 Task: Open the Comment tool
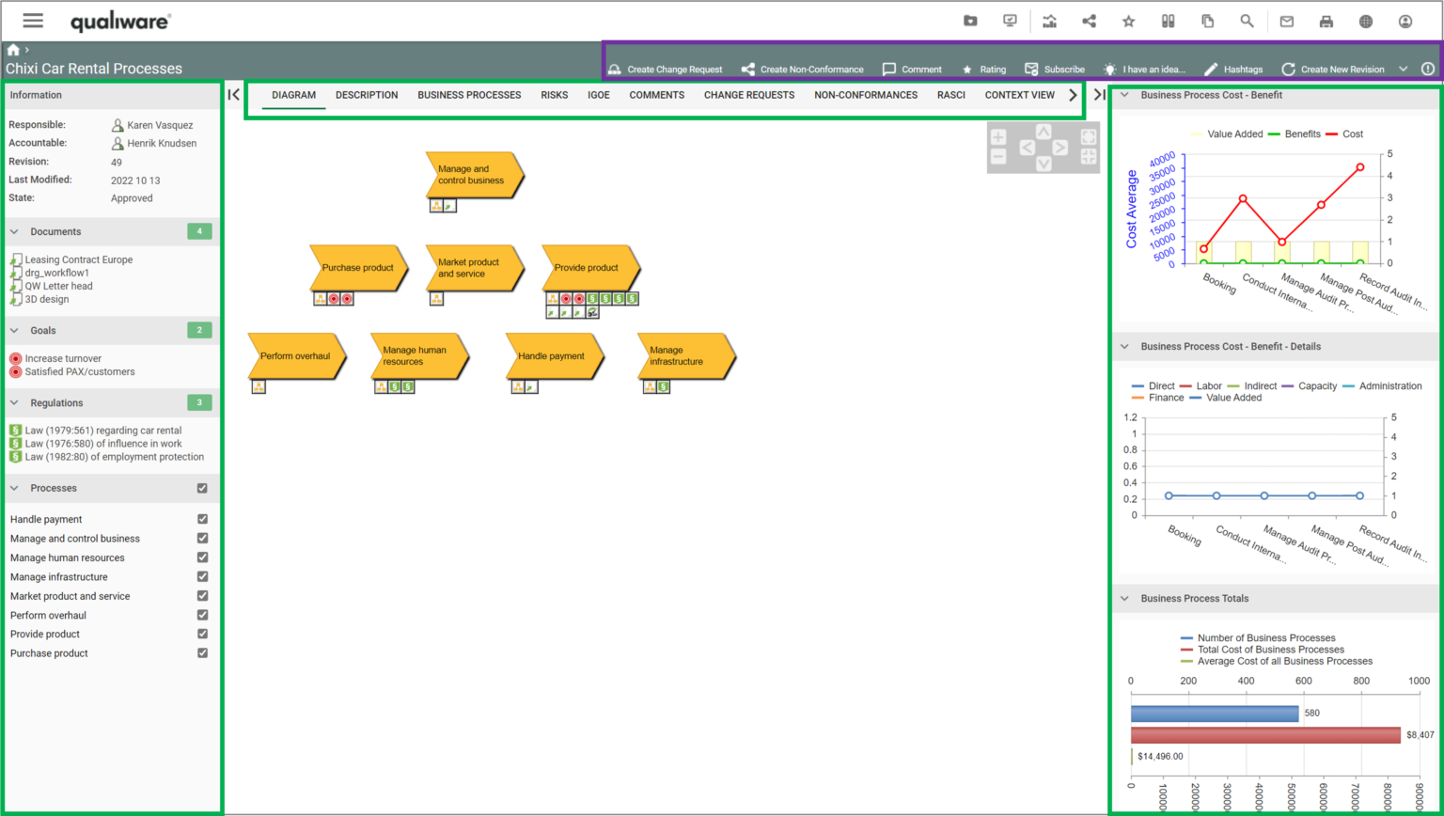[x=912, y=69]
